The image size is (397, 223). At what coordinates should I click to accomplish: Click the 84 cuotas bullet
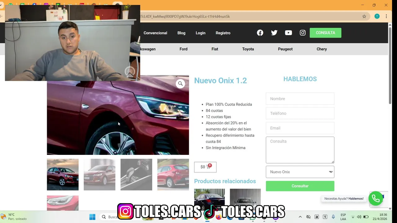click(214, 111)
